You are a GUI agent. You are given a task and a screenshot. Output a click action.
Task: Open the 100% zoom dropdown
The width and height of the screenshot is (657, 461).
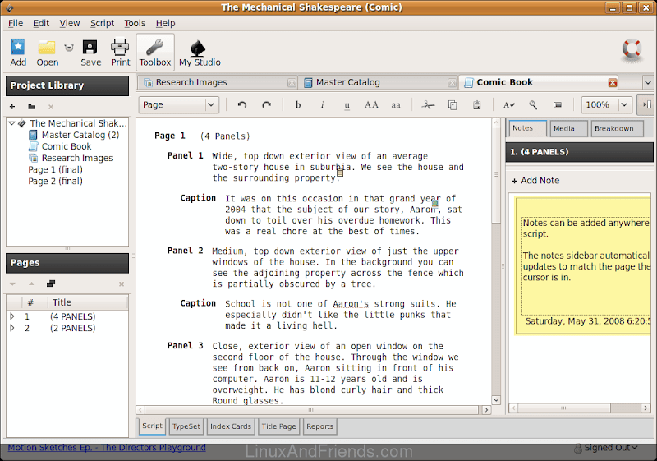tap(606, 105)
